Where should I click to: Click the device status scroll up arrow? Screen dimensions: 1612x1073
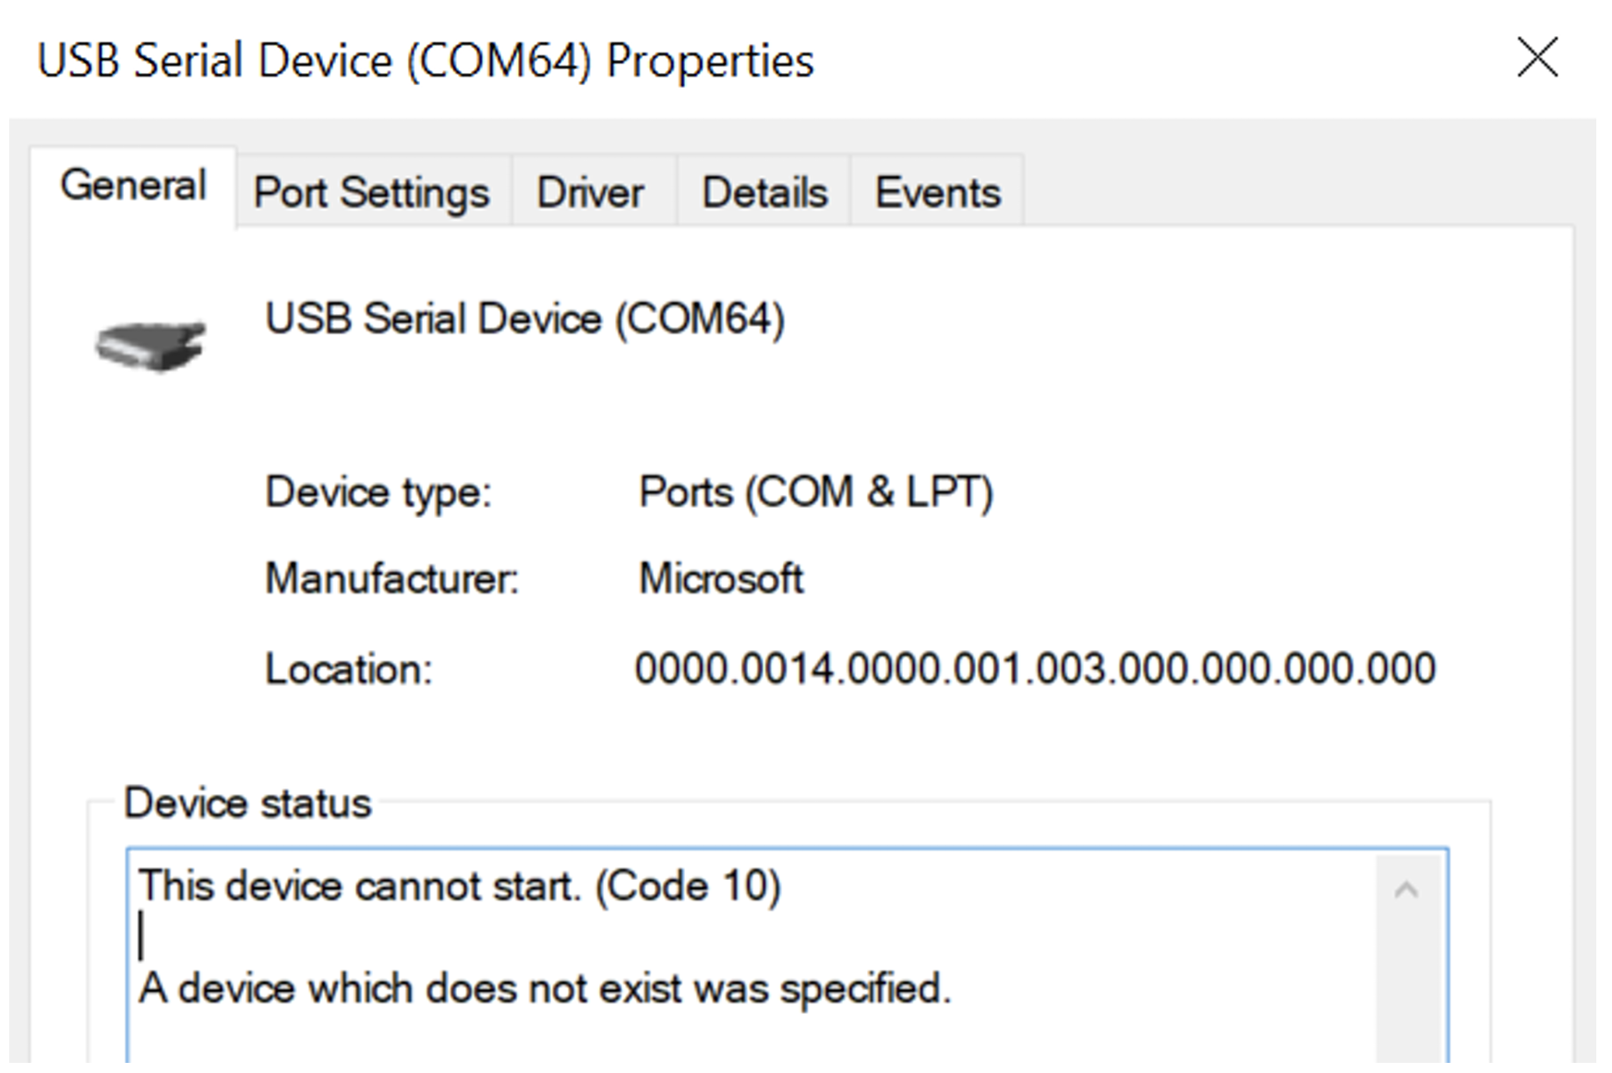coord(1406,890)
